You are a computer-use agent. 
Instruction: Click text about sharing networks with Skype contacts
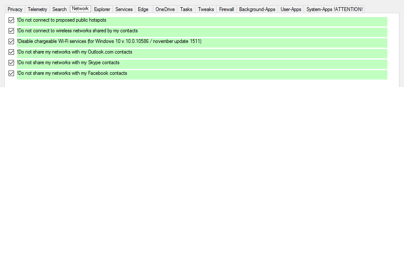(68, 62)
